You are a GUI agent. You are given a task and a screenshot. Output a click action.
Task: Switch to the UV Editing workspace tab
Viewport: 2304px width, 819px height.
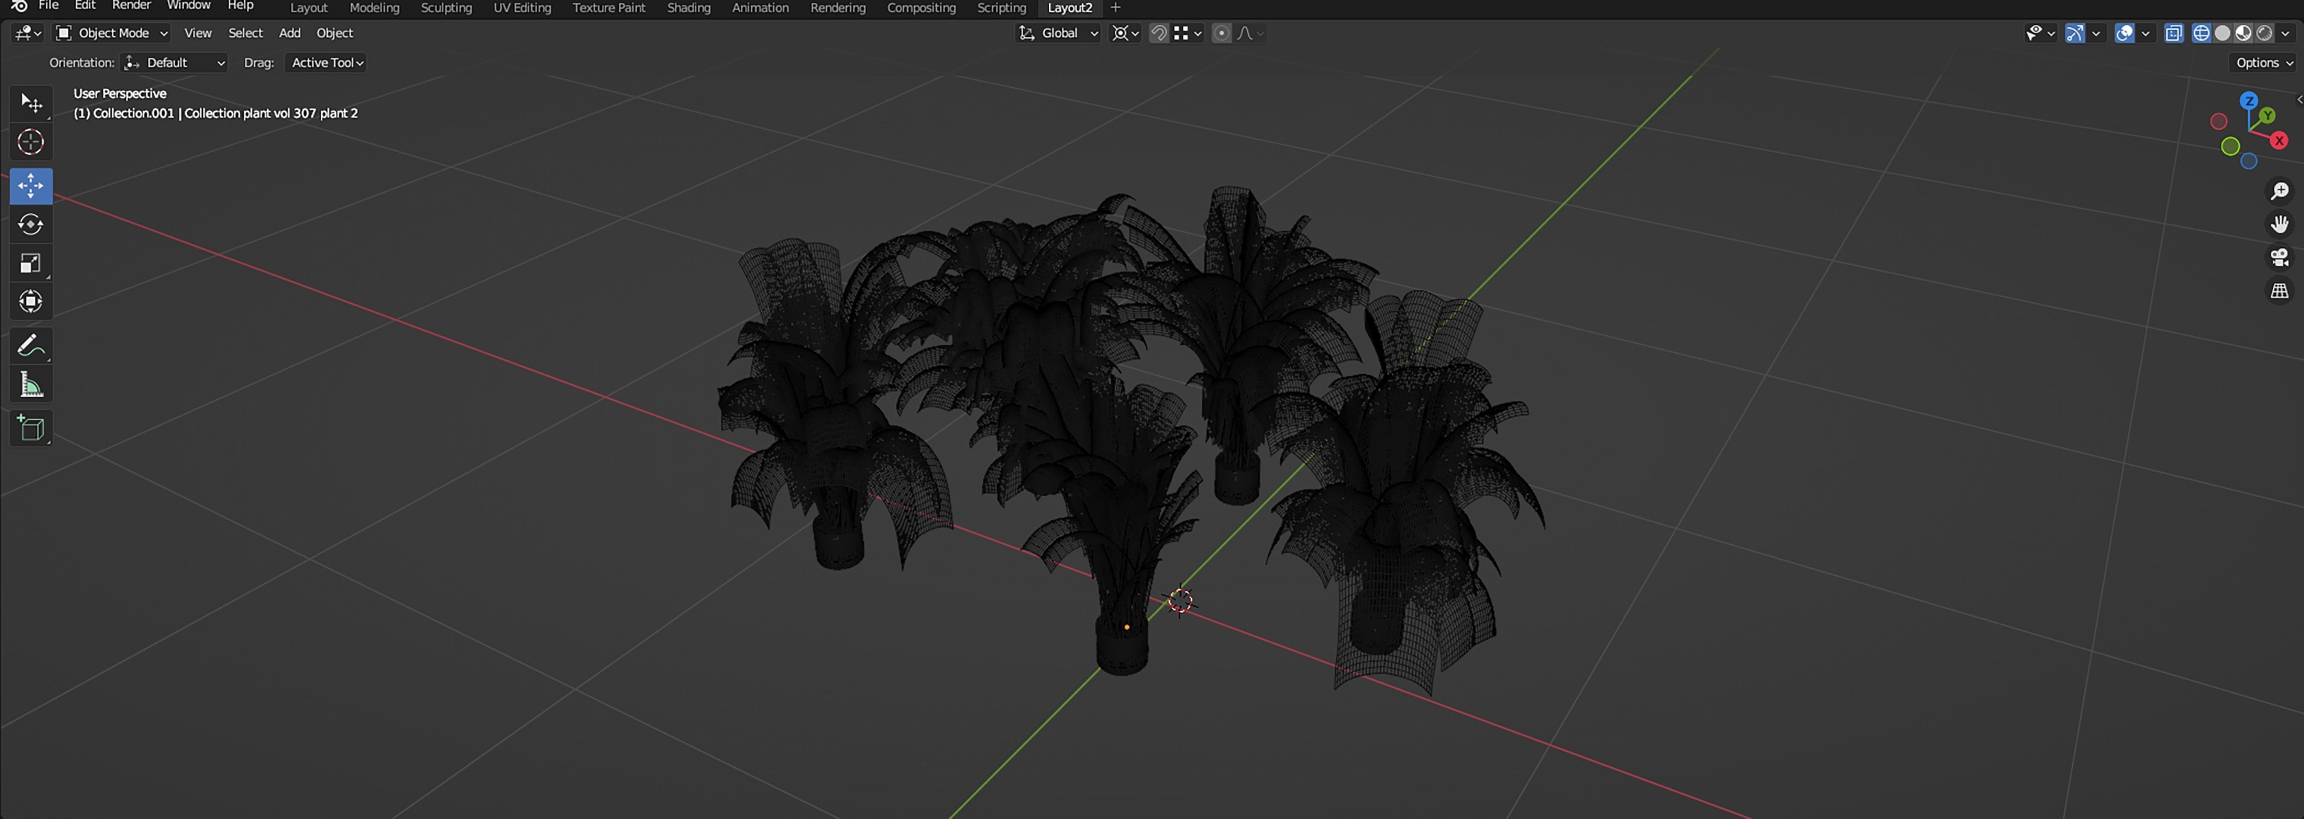(x=522, y=8)
